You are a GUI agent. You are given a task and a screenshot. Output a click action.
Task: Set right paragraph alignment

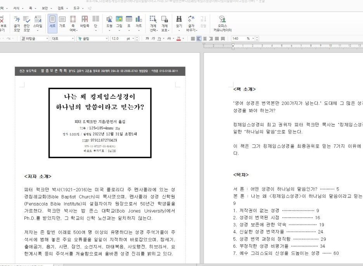211,39
